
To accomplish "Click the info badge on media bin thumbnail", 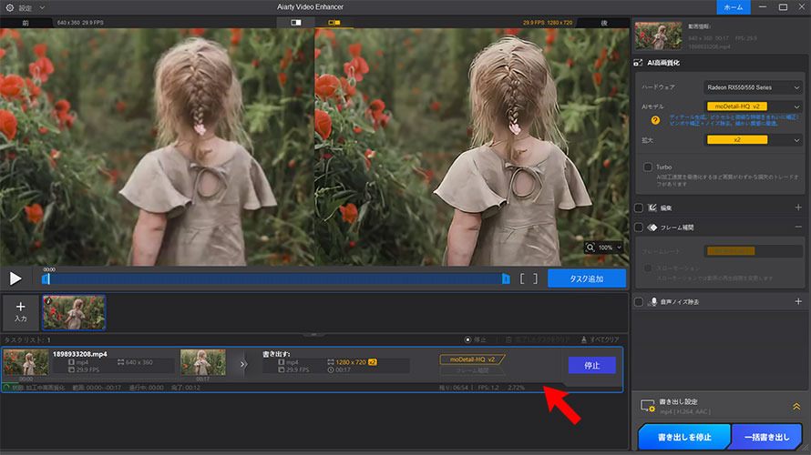I will pyautogui.click(x=47, y=300).
